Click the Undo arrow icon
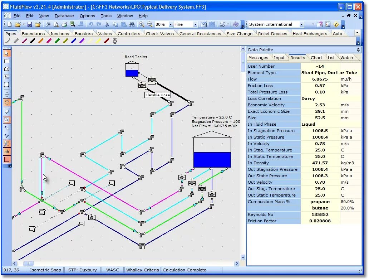 pos(90,24)
